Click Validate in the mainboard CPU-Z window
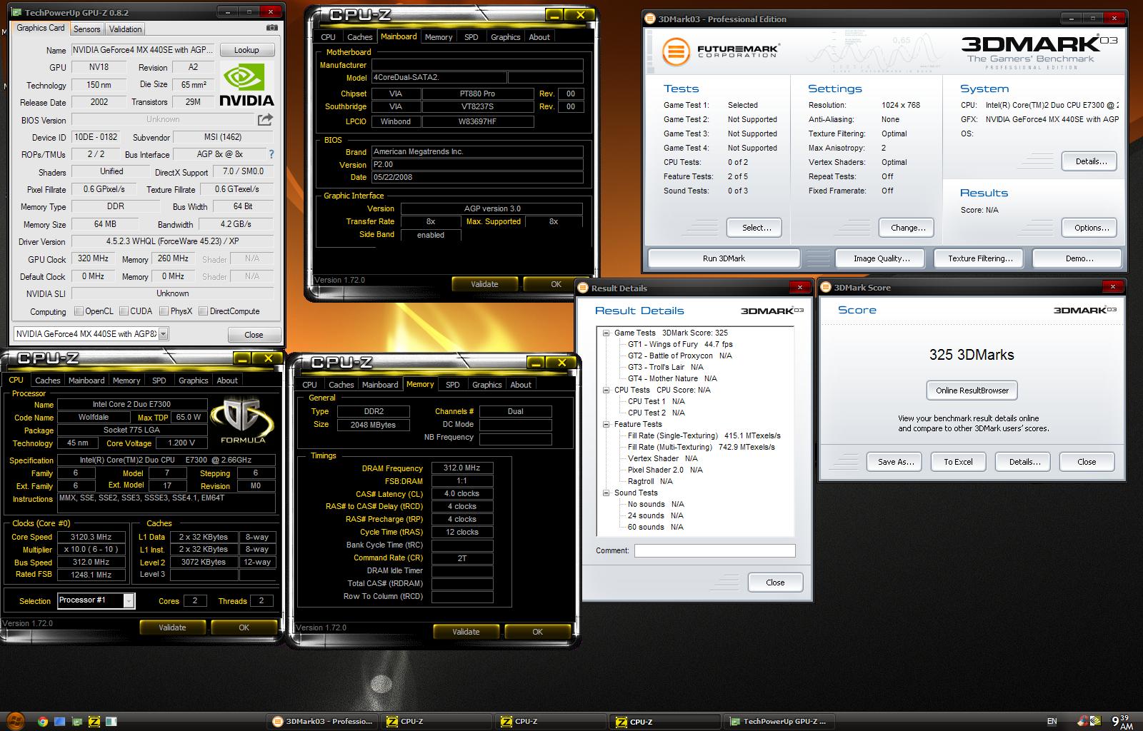This screenshot has height=731, width=1143. [x=484, y=284]
